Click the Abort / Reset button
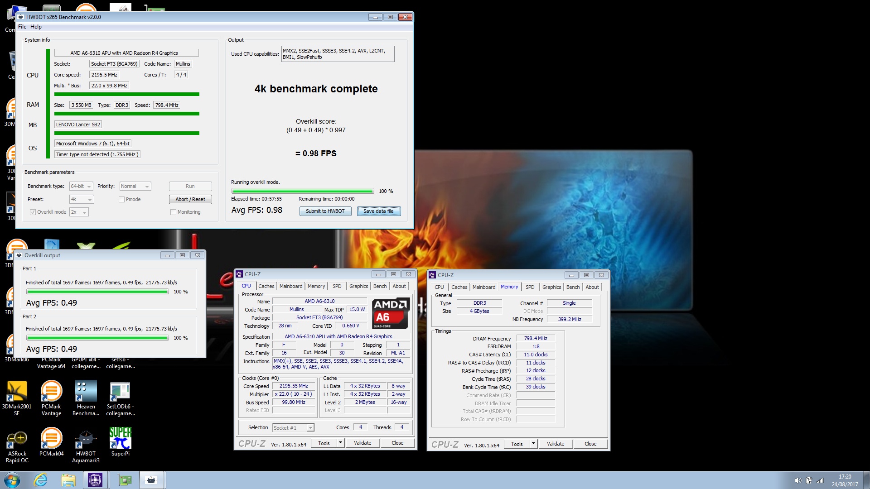 [190, 199]
